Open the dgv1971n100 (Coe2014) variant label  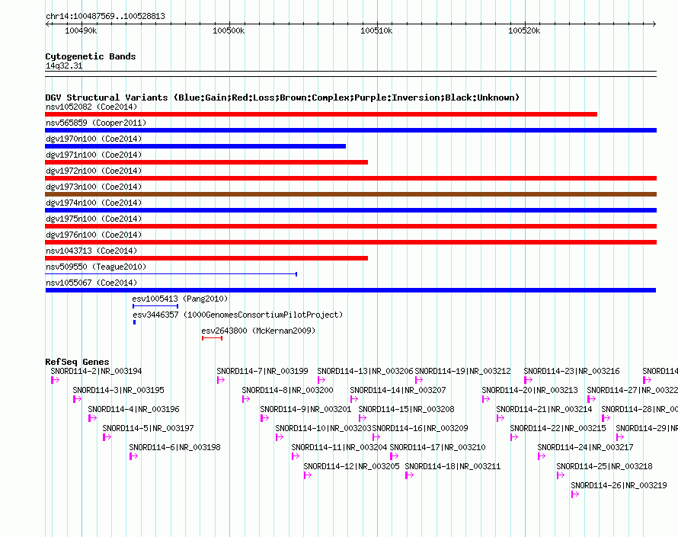click(94, 155)
